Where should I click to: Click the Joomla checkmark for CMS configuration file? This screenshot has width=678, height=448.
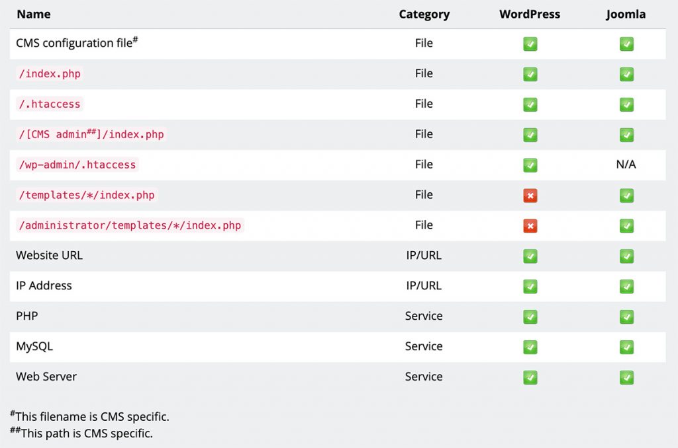click(x=626, y=44)
